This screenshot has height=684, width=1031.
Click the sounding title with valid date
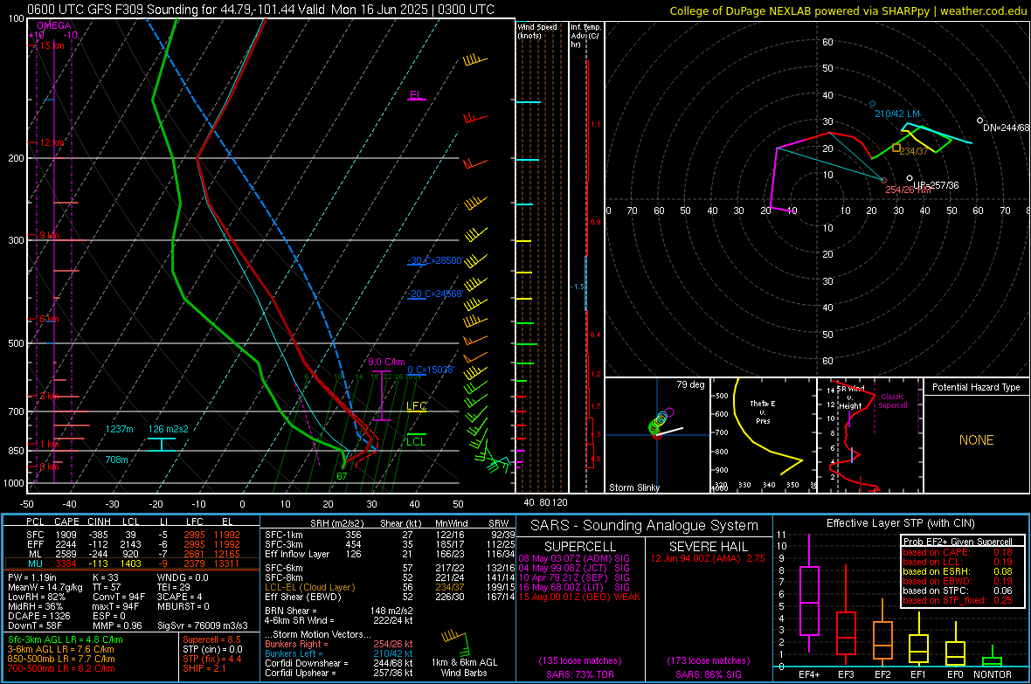(261, 10)
